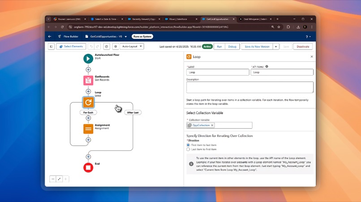
Task: Add element just above the End node
Action: [88, 157]
